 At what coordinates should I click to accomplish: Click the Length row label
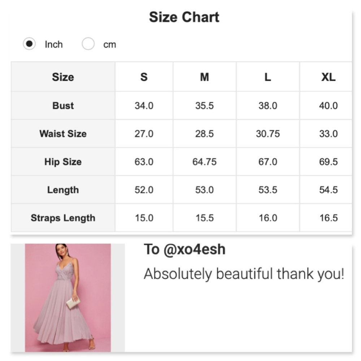coord(63,190)
